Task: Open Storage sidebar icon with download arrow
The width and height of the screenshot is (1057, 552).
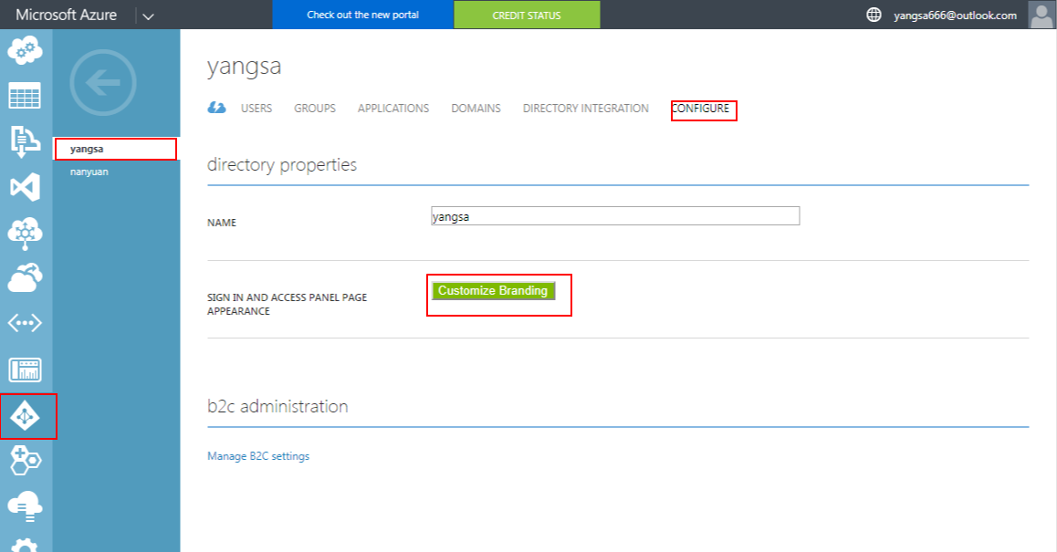Action: pyautogui.click(x=25, y=141)
